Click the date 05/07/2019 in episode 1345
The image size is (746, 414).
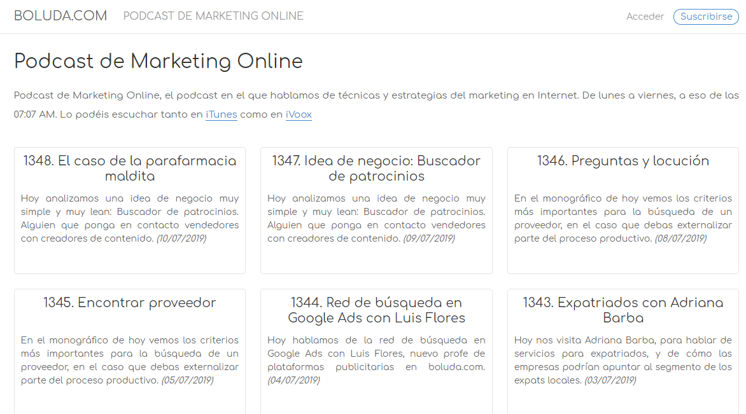[187, 380]
